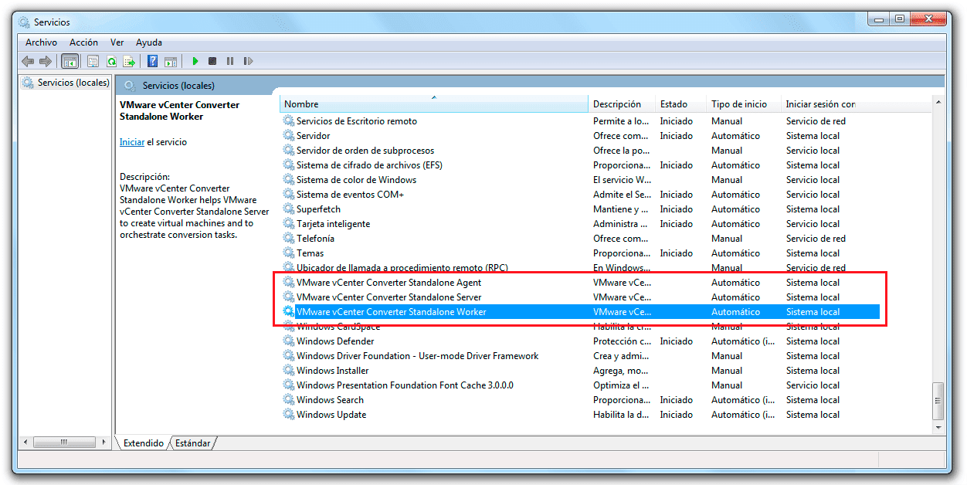
Task: Click the Iniciar el servicio link
Action: (x=131, y=141)
